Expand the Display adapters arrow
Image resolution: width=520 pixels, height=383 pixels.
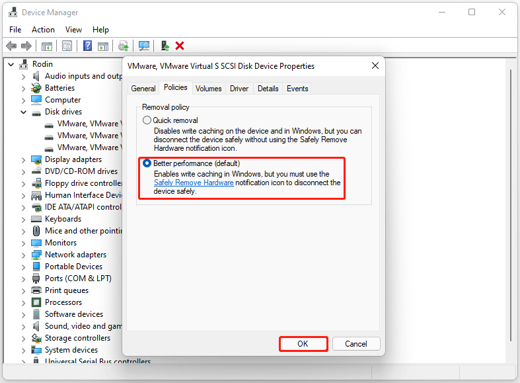click(x=23, y=160)
